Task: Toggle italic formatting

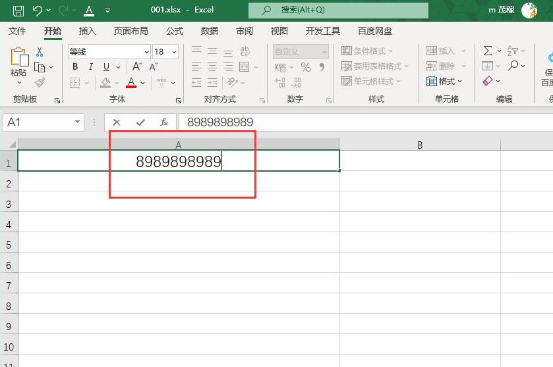Action: pyautogui.click(x=91, y=66)
